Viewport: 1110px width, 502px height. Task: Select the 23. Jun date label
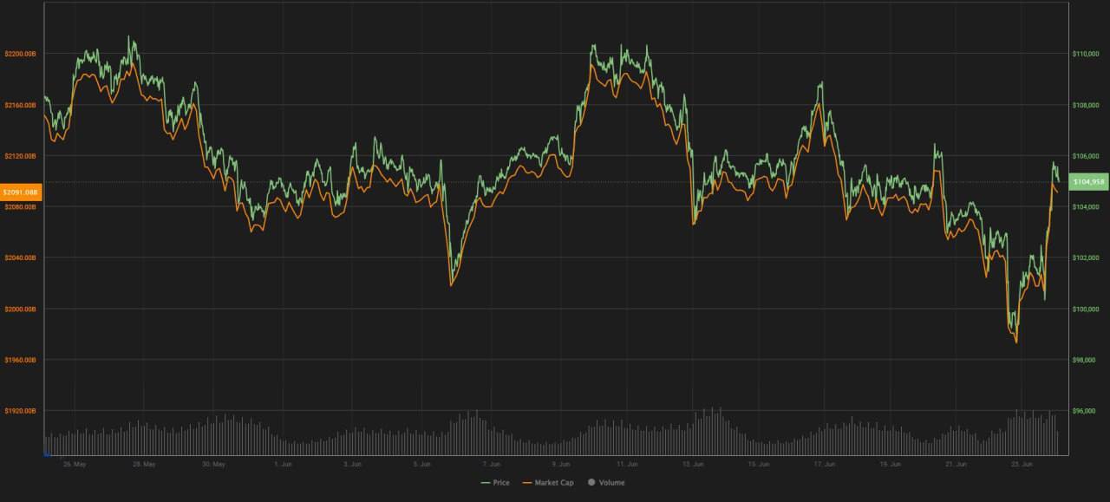1022,464
